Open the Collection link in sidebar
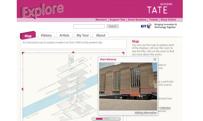Image resolution: width=203 pixels, height=121 pixels. (x=165, y=108)
